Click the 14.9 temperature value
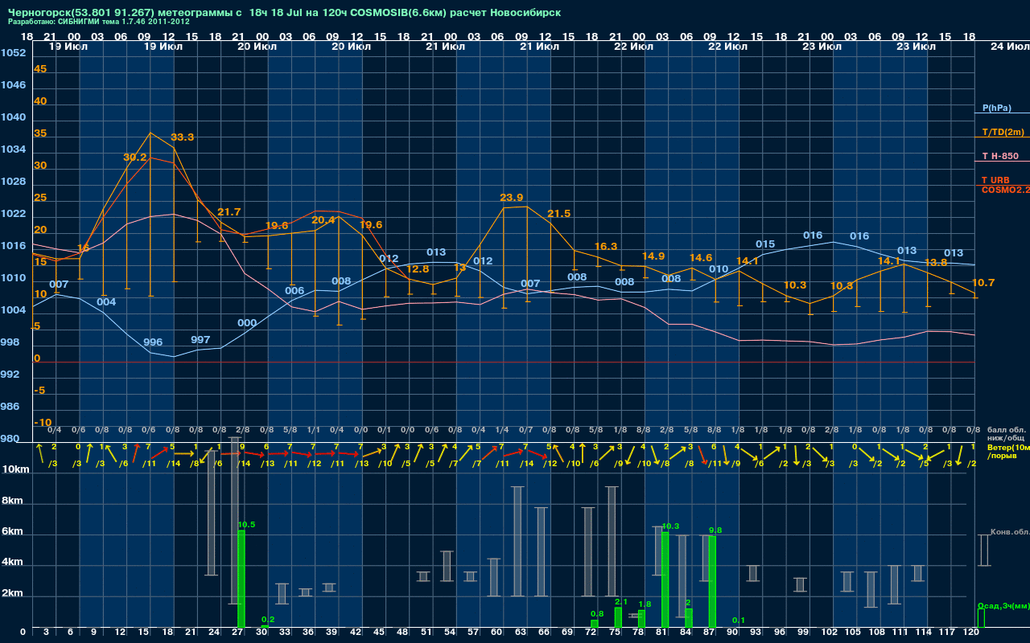This screenshot has height=643, width=1030. click(653, 256)
